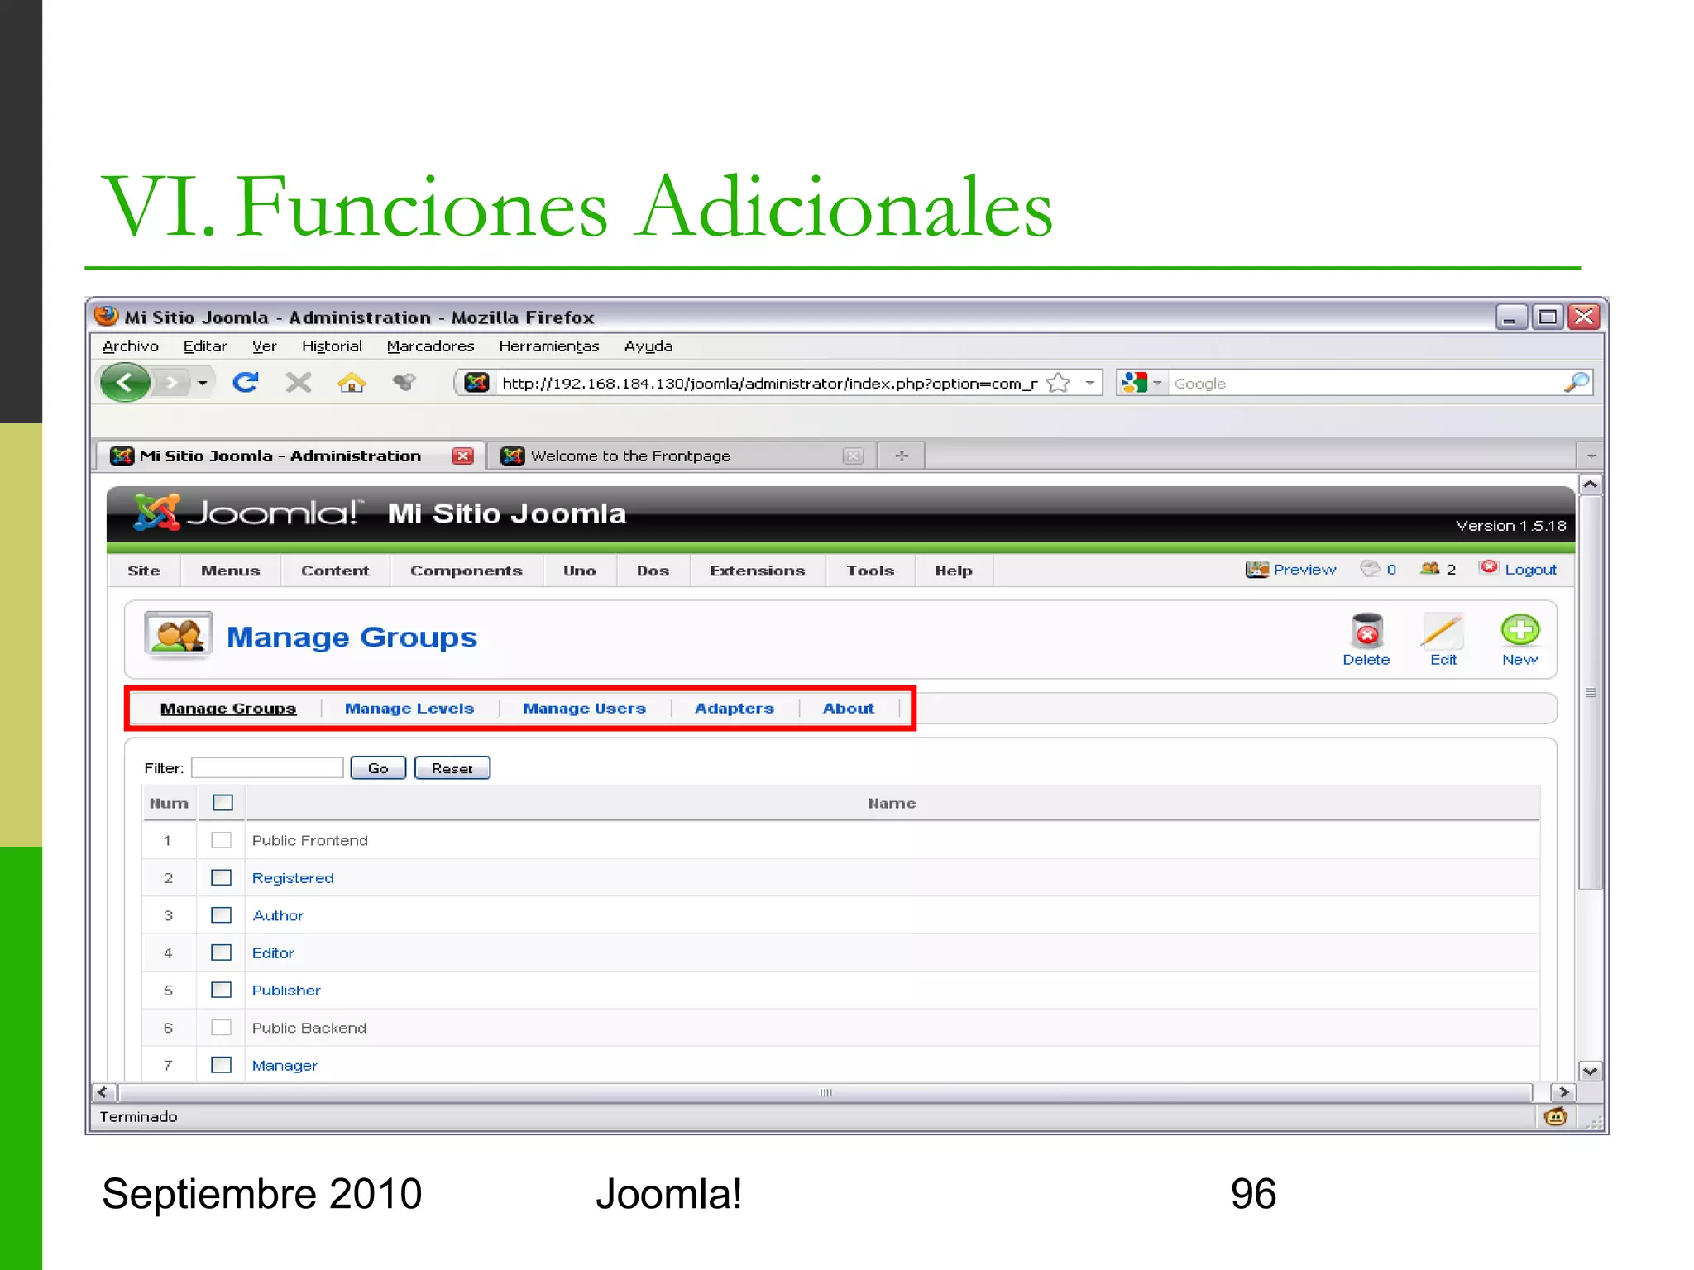The width and height of the screenshot is (1694, 1270).
Task: Open the messages indicator showing 0
Action: click(1379, 569)
